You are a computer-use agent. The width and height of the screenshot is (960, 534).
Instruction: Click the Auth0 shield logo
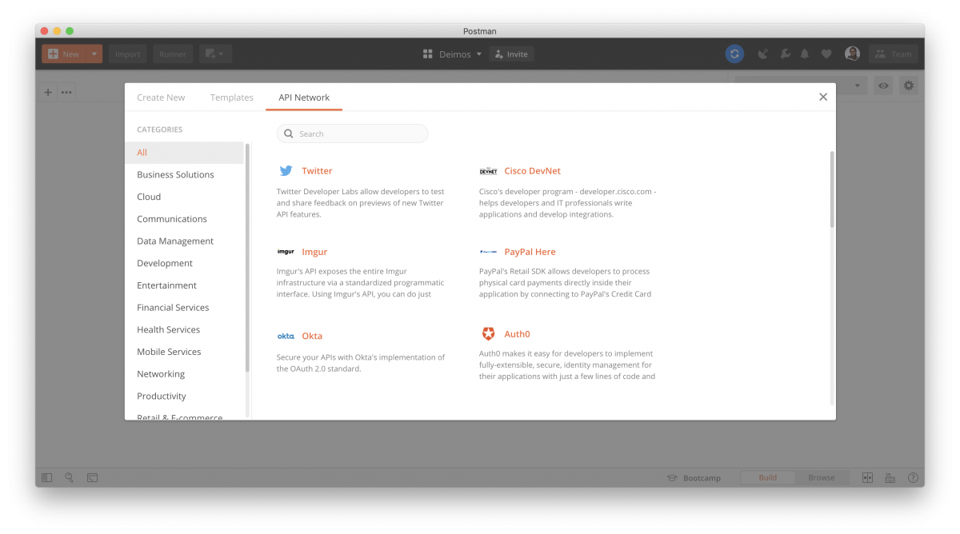(488, 334)
